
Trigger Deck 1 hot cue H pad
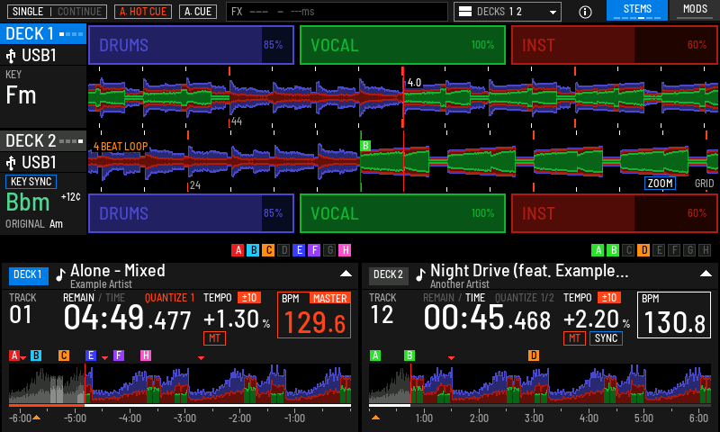click(x=345, y=250)
